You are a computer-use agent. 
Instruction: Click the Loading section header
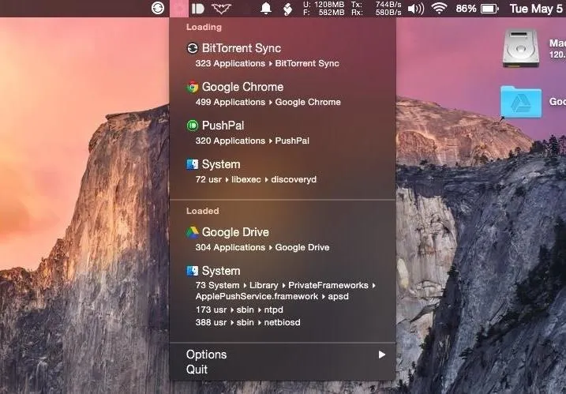point(204,27)
